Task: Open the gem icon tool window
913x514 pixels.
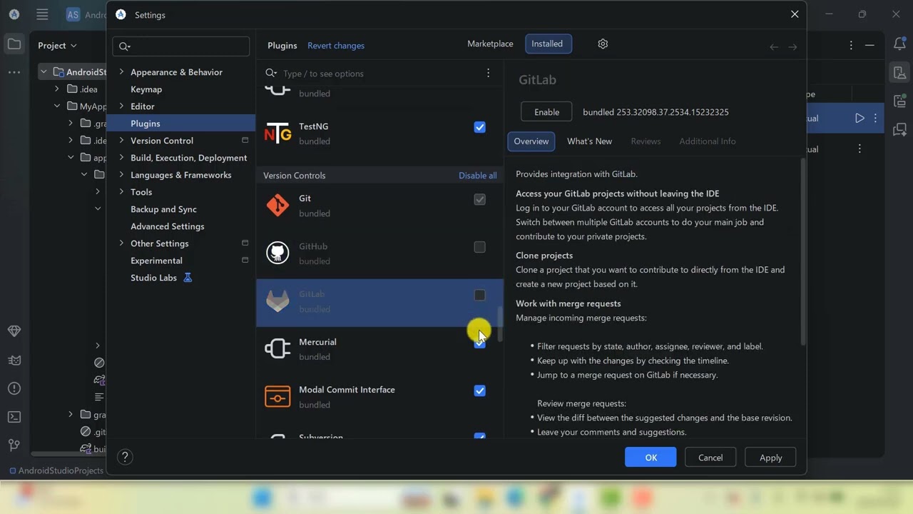Action: pyautogui.click(x=14, y=331)
